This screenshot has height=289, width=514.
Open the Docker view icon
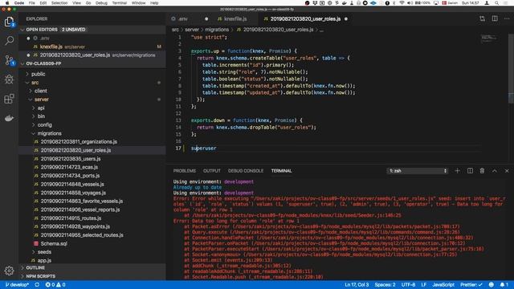click(x=9, y=118)
